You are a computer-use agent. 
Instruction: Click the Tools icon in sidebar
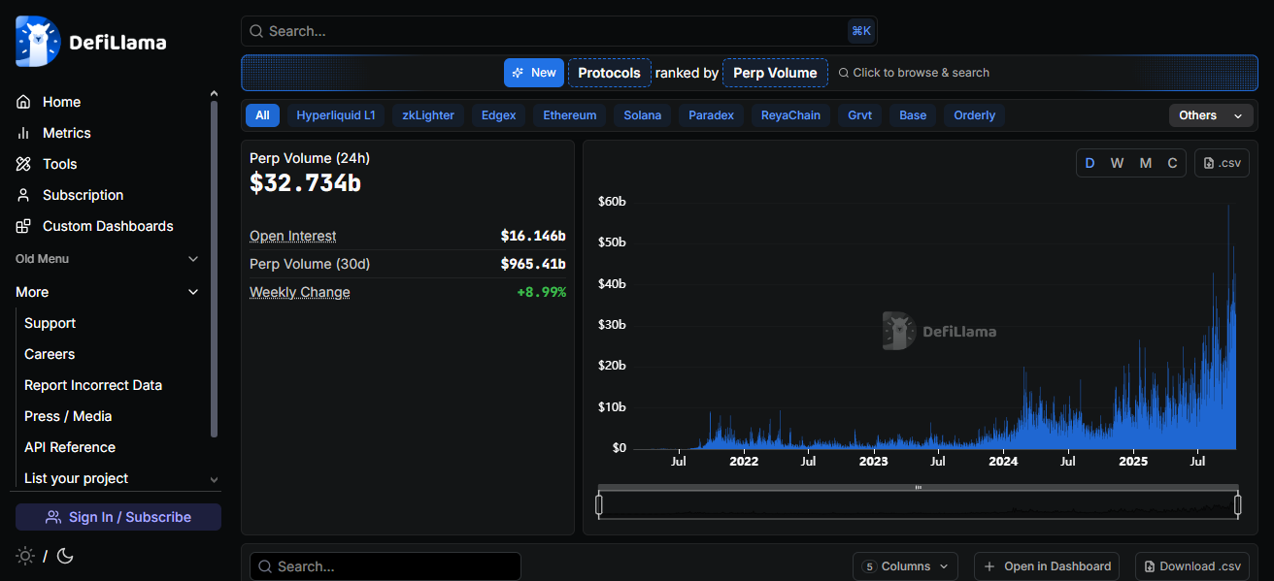23,164
